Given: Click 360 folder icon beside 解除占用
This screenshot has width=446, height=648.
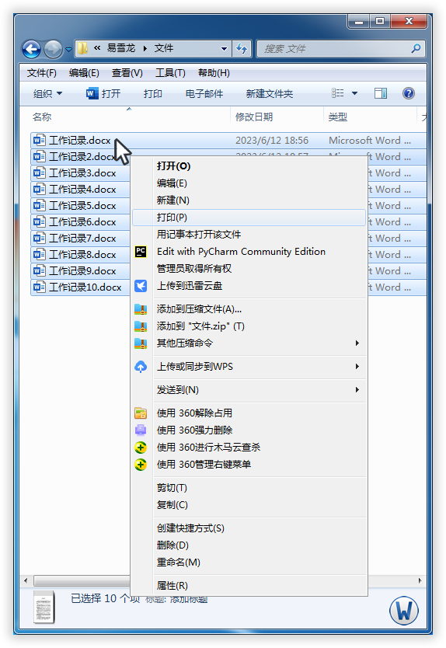Looking at the screenshot, I should 141,413.
